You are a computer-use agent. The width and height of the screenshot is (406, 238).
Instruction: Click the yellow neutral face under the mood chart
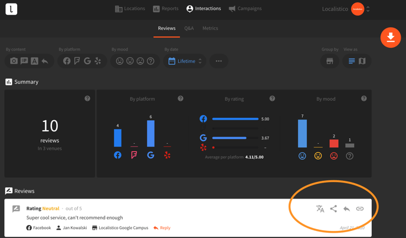pyautogui.click(x=318, y=156)
